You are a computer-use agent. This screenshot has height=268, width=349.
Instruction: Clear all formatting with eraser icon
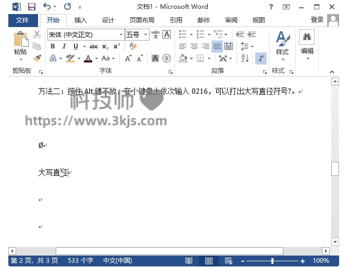133,46
